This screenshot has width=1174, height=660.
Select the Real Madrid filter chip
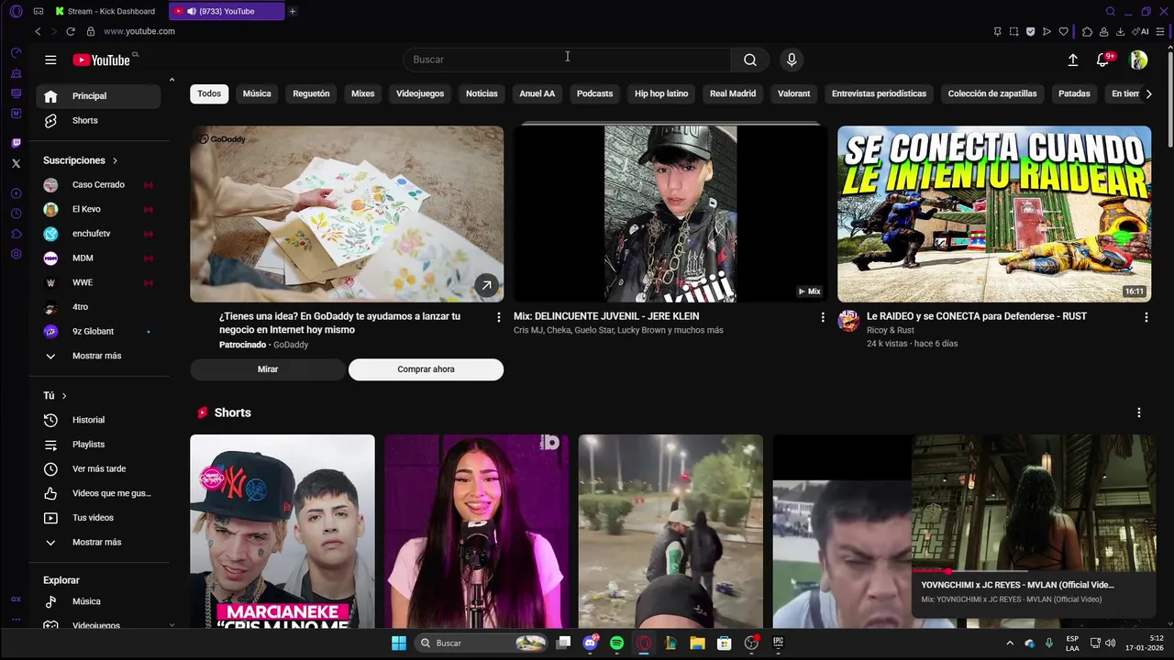coord(733,93)
